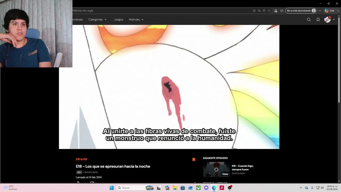The width and height of the screenshot is (341, 192).
Task: Expand the Categorías dropdown menu
Action: 98,19
